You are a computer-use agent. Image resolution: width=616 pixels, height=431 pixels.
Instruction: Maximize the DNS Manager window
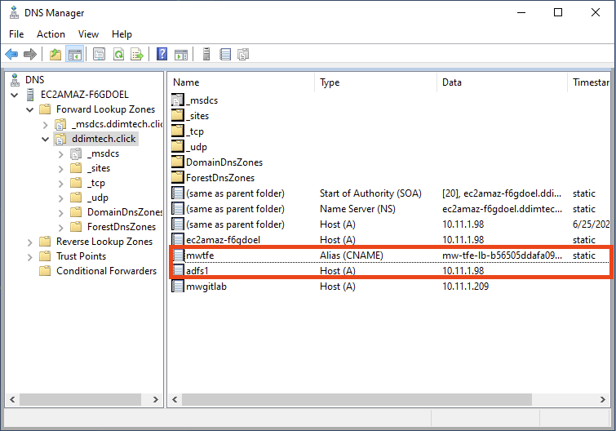pyautogui.click(x=558, y=12)
